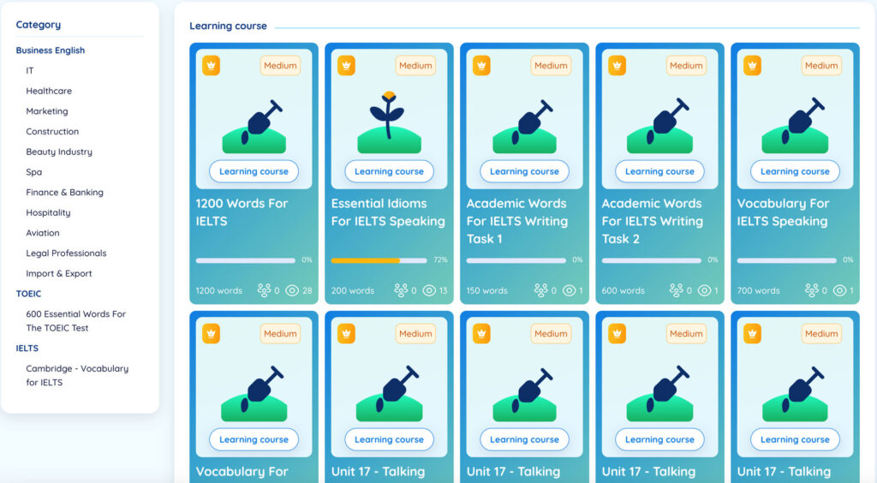877x483 pixels.
Task: Click 72% progress bar on Essential Idioms card
Action: [x=379, y=260]
